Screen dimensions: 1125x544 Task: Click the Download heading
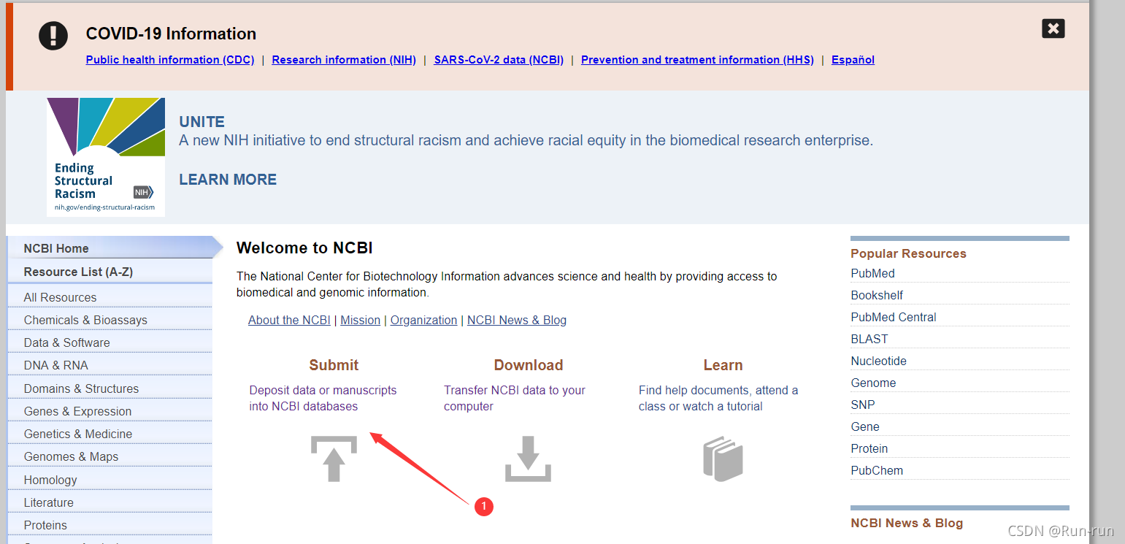[529, 365]
